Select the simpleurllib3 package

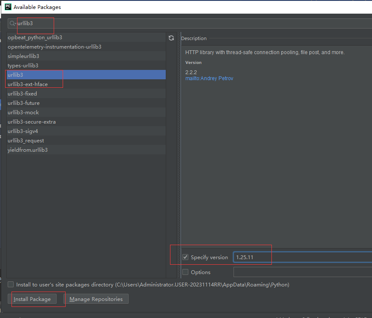(x=87, y=56)
